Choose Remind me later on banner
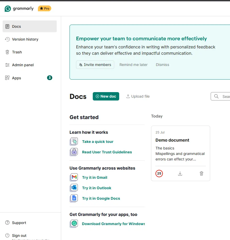Screen dimensions: 230x240 [133, 65]
